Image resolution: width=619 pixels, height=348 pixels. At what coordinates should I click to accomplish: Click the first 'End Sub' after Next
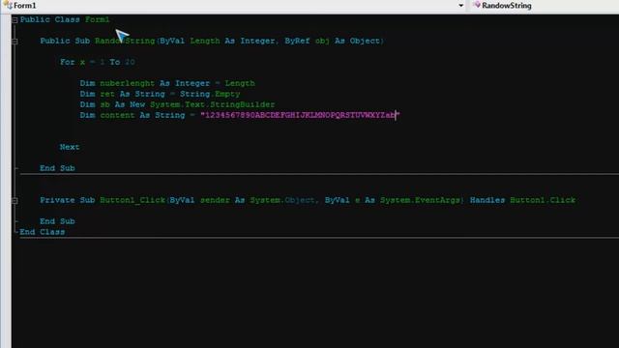pos(57,168)
